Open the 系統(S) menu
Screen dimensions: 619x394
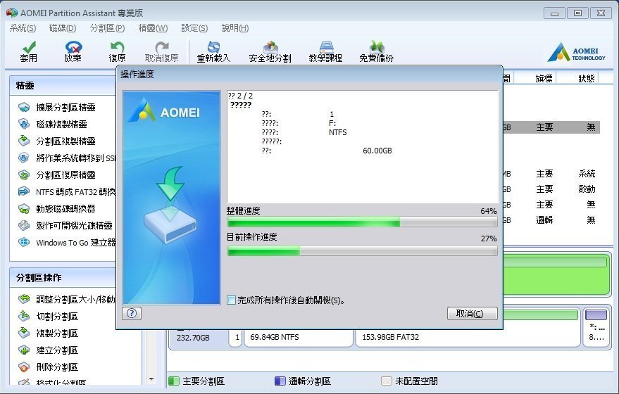pos(23,28)
